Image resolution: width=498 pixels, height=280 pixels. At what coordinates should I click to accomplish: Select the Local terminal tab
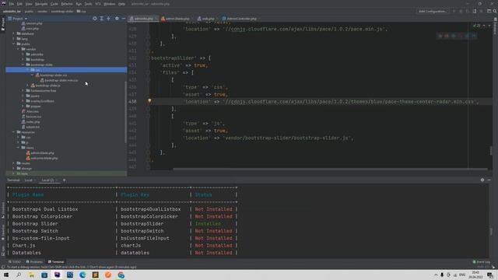pos(29,180)
